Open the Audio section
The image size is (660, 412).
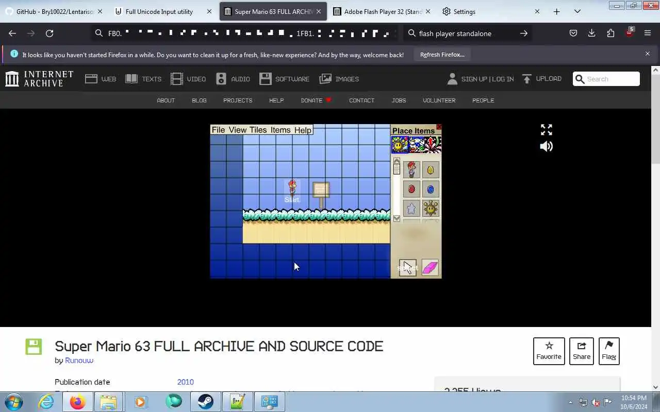coord(233,79)
